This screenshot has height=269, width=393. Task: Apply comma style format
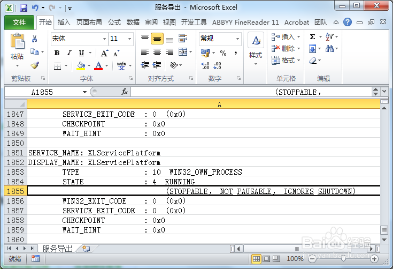[x=236, y=53]
